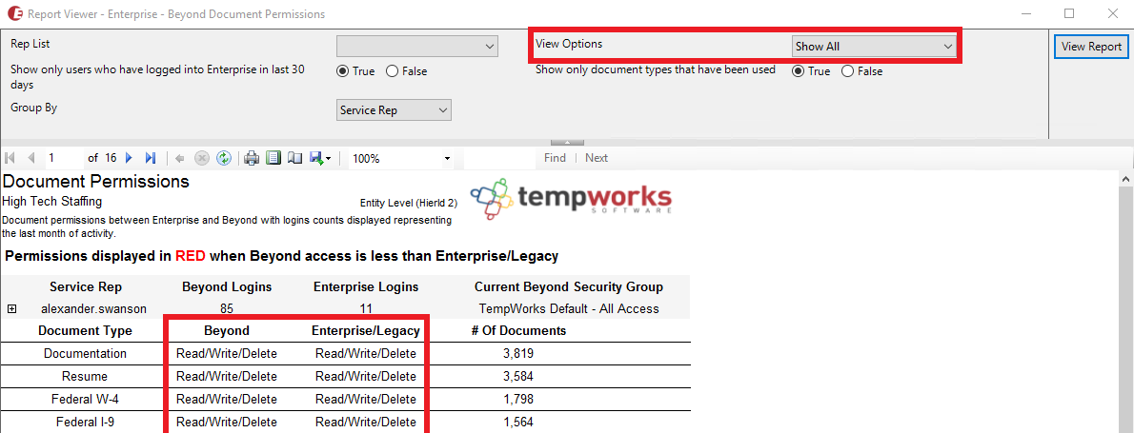The image size is (1134, 433).
Task: Click document count 3,584
Action: [517, 377]
